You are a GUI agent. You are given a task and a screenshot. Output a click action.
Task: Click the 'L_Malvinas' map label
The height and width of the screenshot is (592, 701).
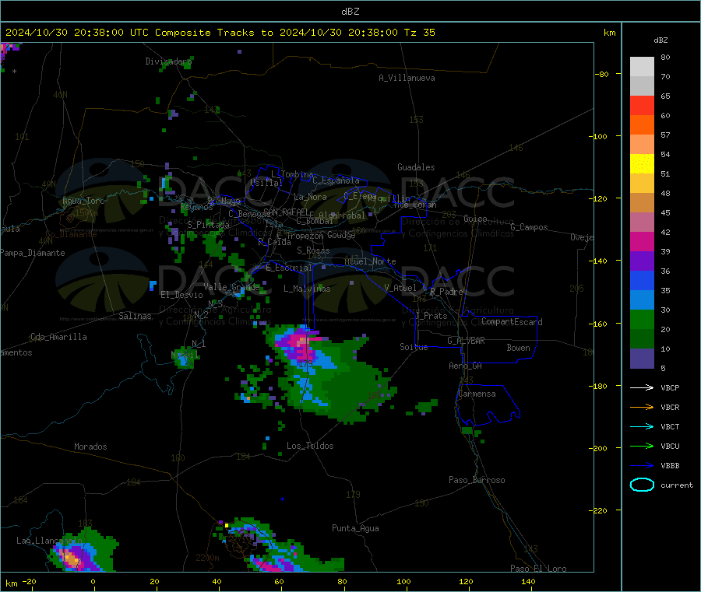[307, 289]
